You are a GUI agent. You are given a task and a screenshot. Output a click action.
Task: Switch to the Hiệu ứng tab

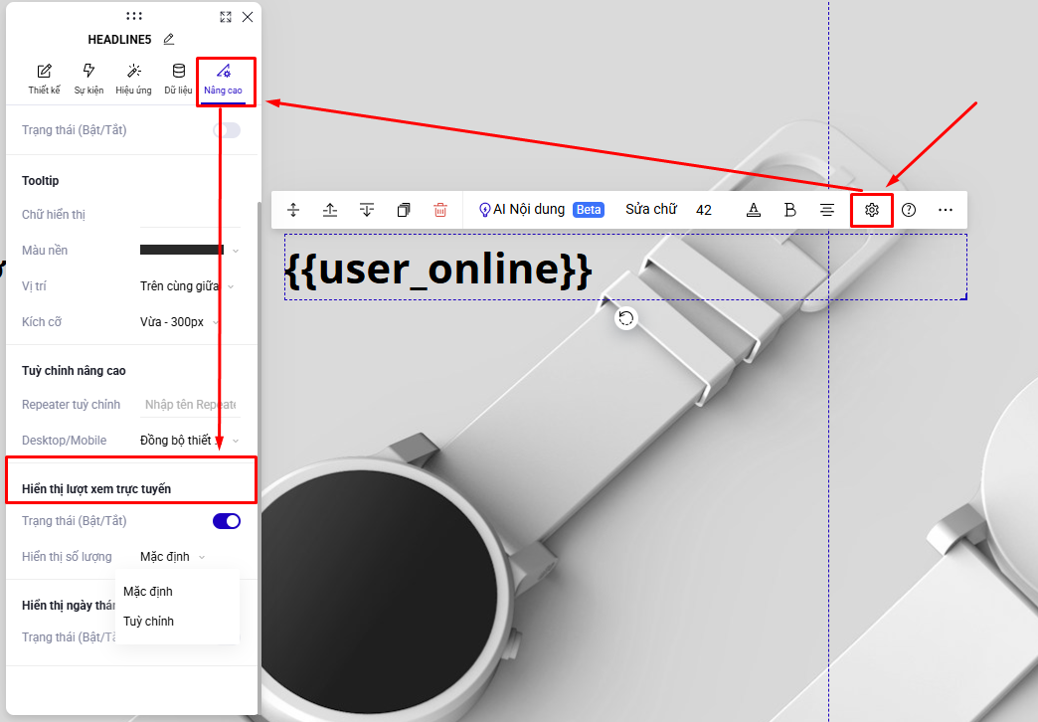133,80
